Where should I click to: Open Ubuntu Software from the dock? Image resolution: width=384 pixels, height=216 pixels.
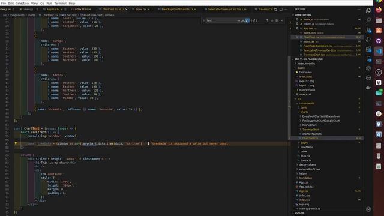click(x=379, y=31)
